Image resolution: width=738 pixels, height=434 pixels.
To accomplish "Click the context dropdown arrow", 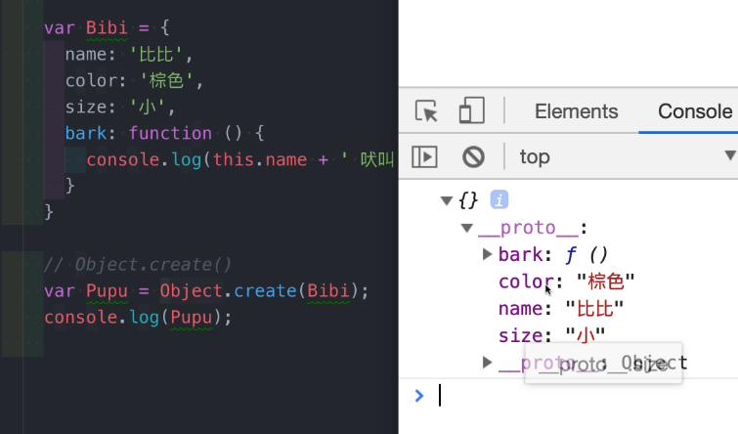I will [730, 155].
